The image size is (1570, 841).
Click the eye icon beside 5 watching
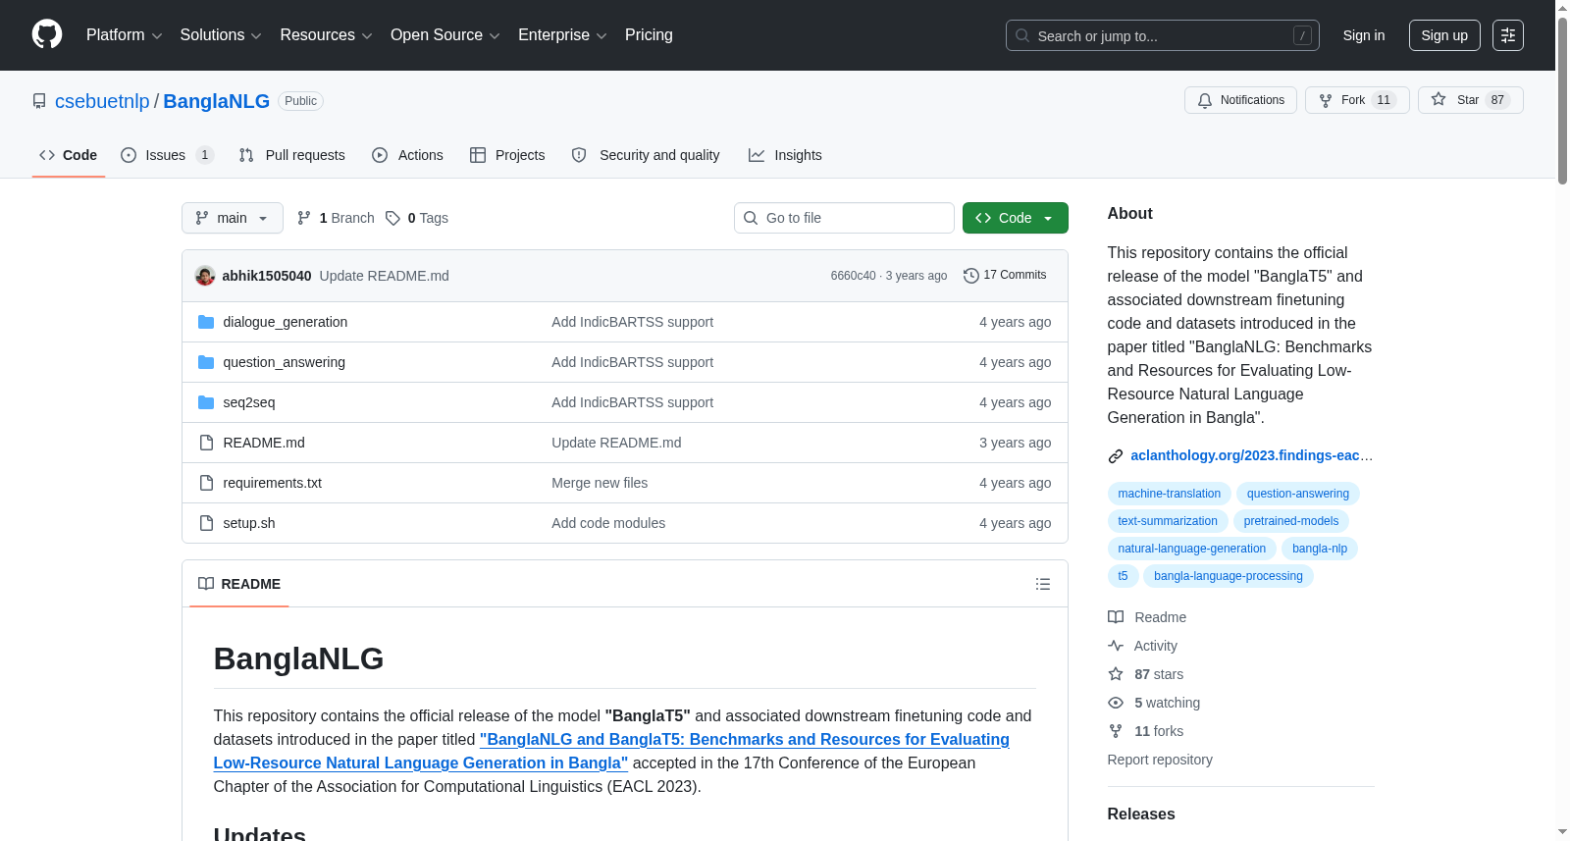1116,703
